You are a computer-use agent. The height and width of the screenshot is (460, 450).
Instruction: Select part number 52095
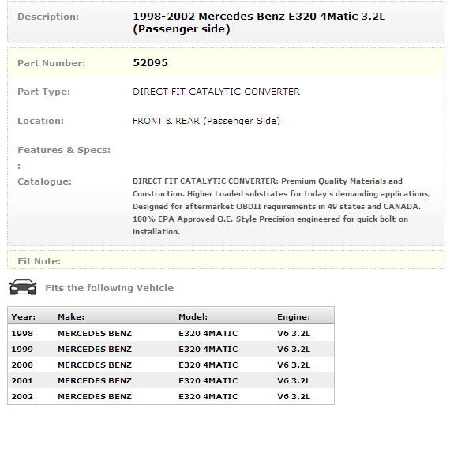coord(150,63)
